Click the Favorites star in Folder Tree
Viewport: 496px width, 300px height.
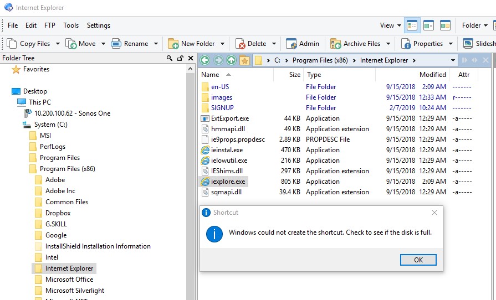(16, 69)
